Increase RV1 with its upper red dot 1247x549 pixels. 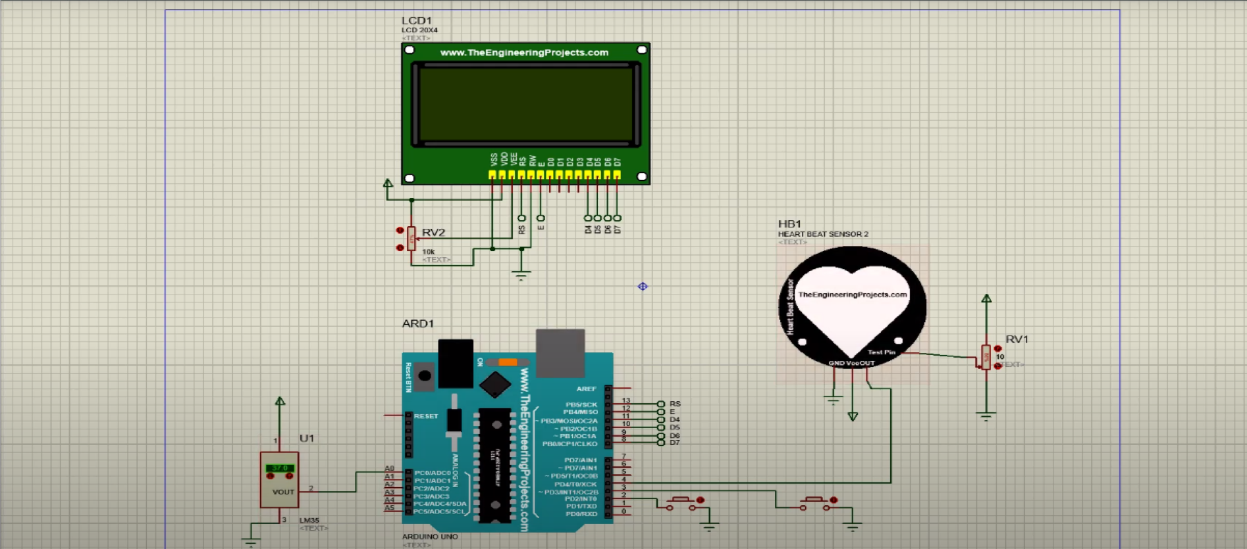pos(998,349)
